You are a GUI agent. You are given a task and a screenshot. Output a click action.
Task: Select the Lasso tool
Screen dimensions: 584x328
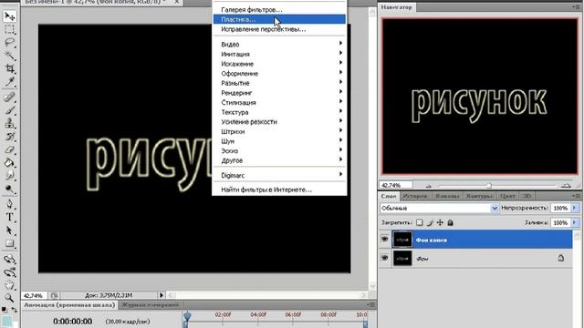[10, 43]
